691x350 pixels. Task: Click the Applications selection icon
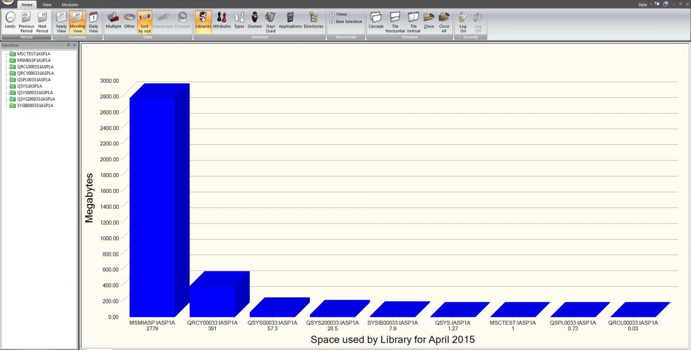(290, 18)
